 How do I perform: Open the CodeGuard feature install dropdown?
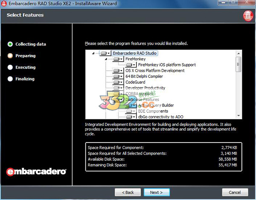click(118, 82)
